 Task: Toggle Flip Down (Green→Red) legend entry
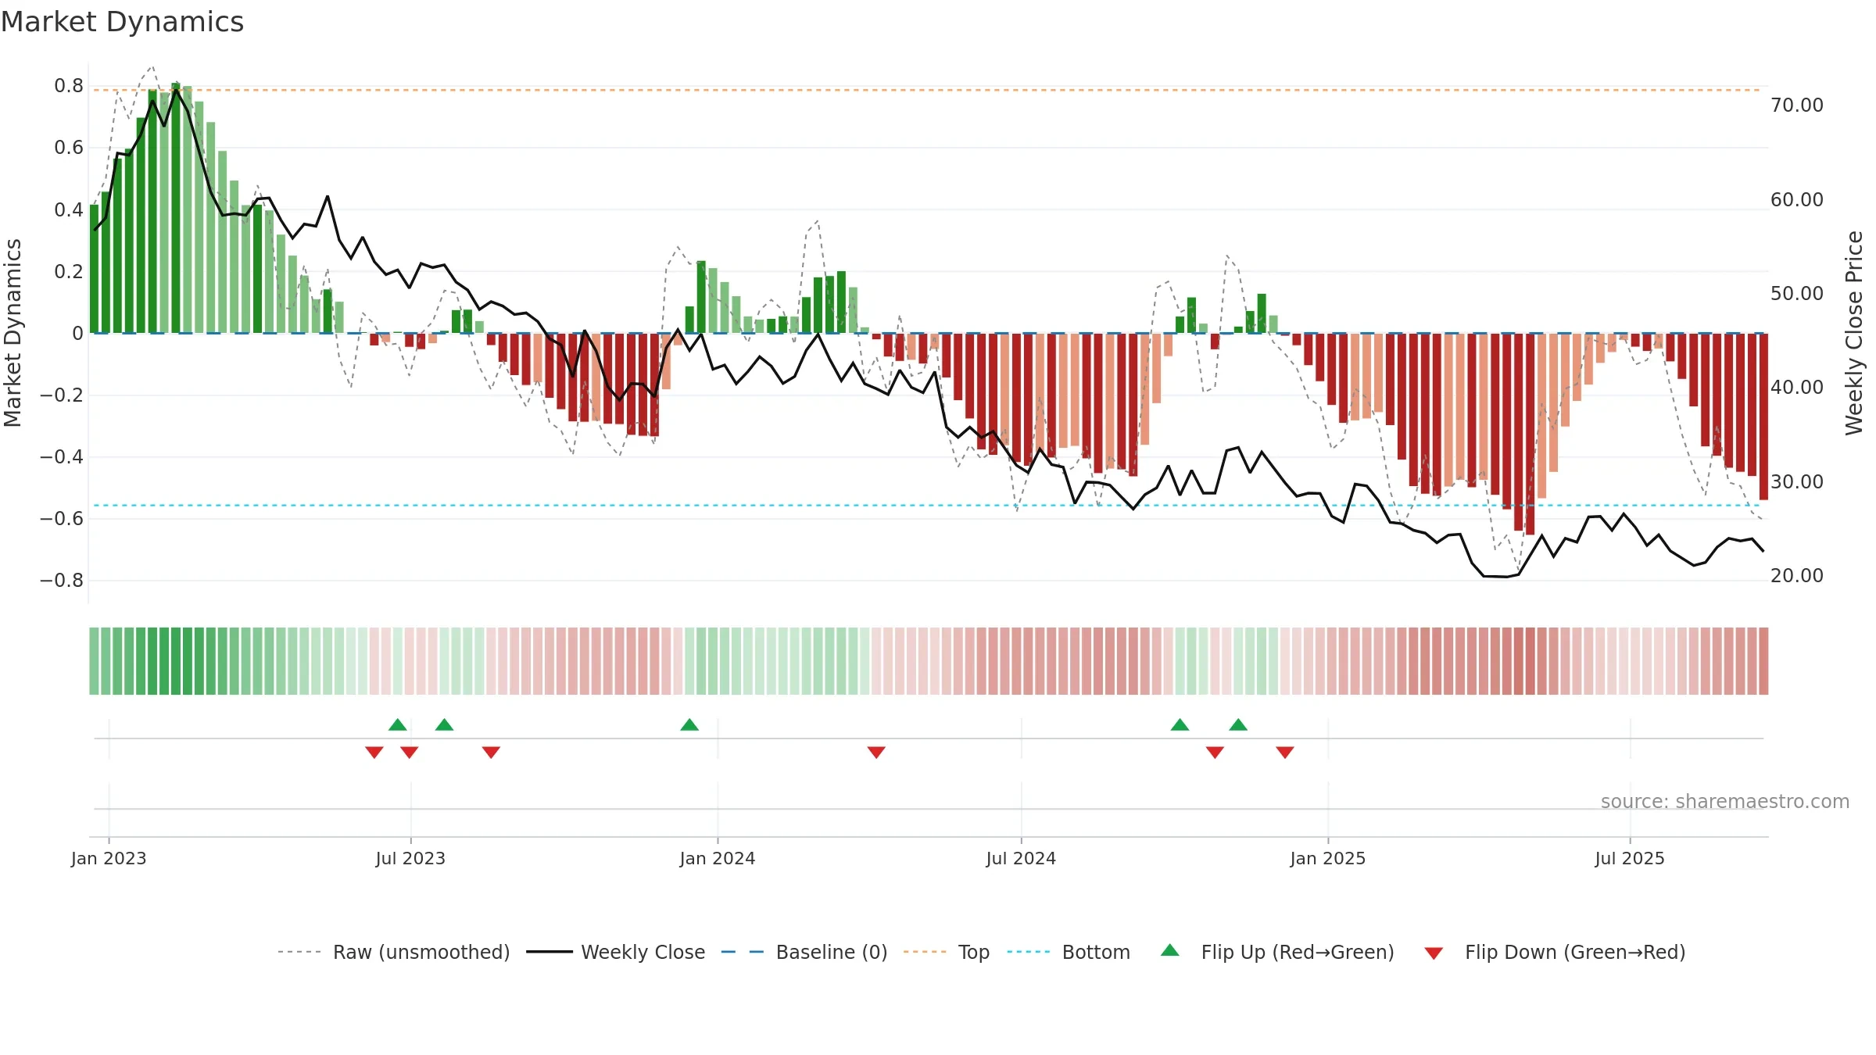coord(1554,952)
